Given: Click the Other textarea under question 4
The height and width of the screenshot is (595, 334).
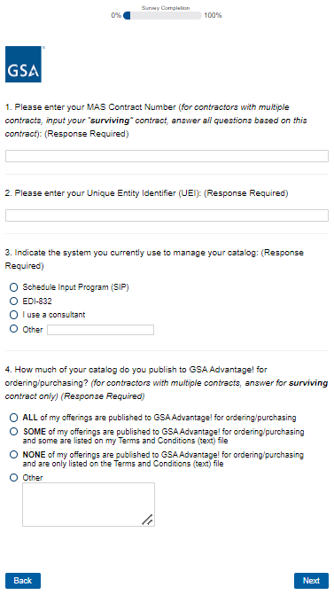Looking at the screenshot, I should pyautogui.click(x=89, y=505).
